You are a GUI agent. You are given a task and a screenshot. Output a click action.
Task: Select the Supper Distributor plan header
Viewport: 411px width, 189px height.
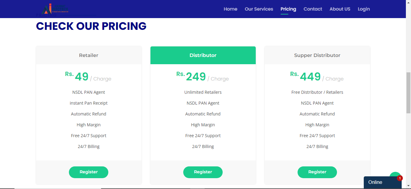point(317,55)
